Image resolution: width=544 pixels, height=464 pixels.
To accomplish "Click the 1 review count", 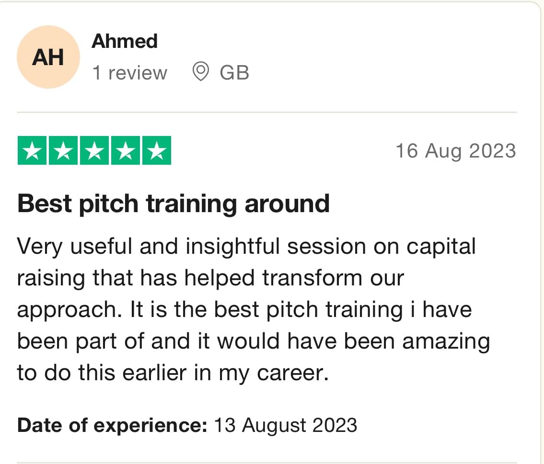I will (130, 73).
